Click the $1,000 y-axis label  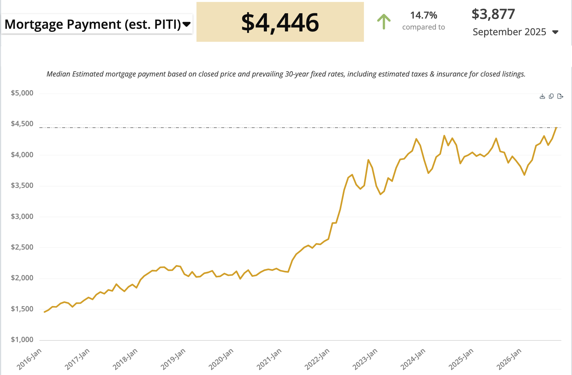[22, 339]
